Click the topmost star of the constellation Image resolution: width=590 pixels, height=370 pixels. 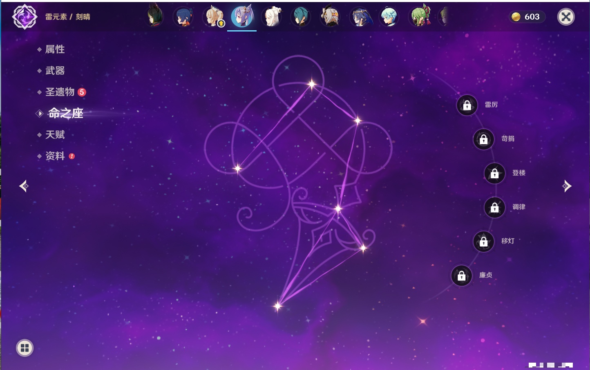(312, 85)
